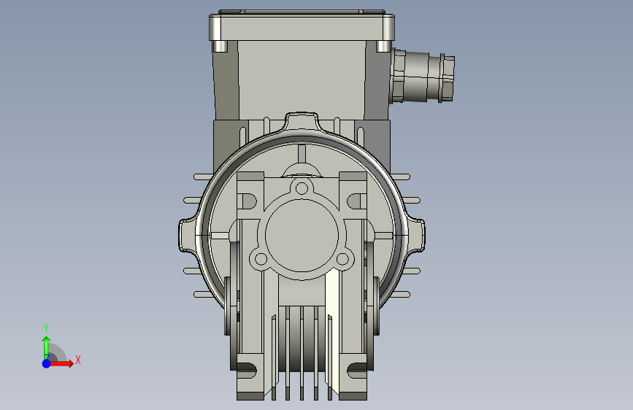The height and width of the screenshot is (410, 633).
Task: Select the terminal box cover on the motor
Action: [x=302, y=26]
